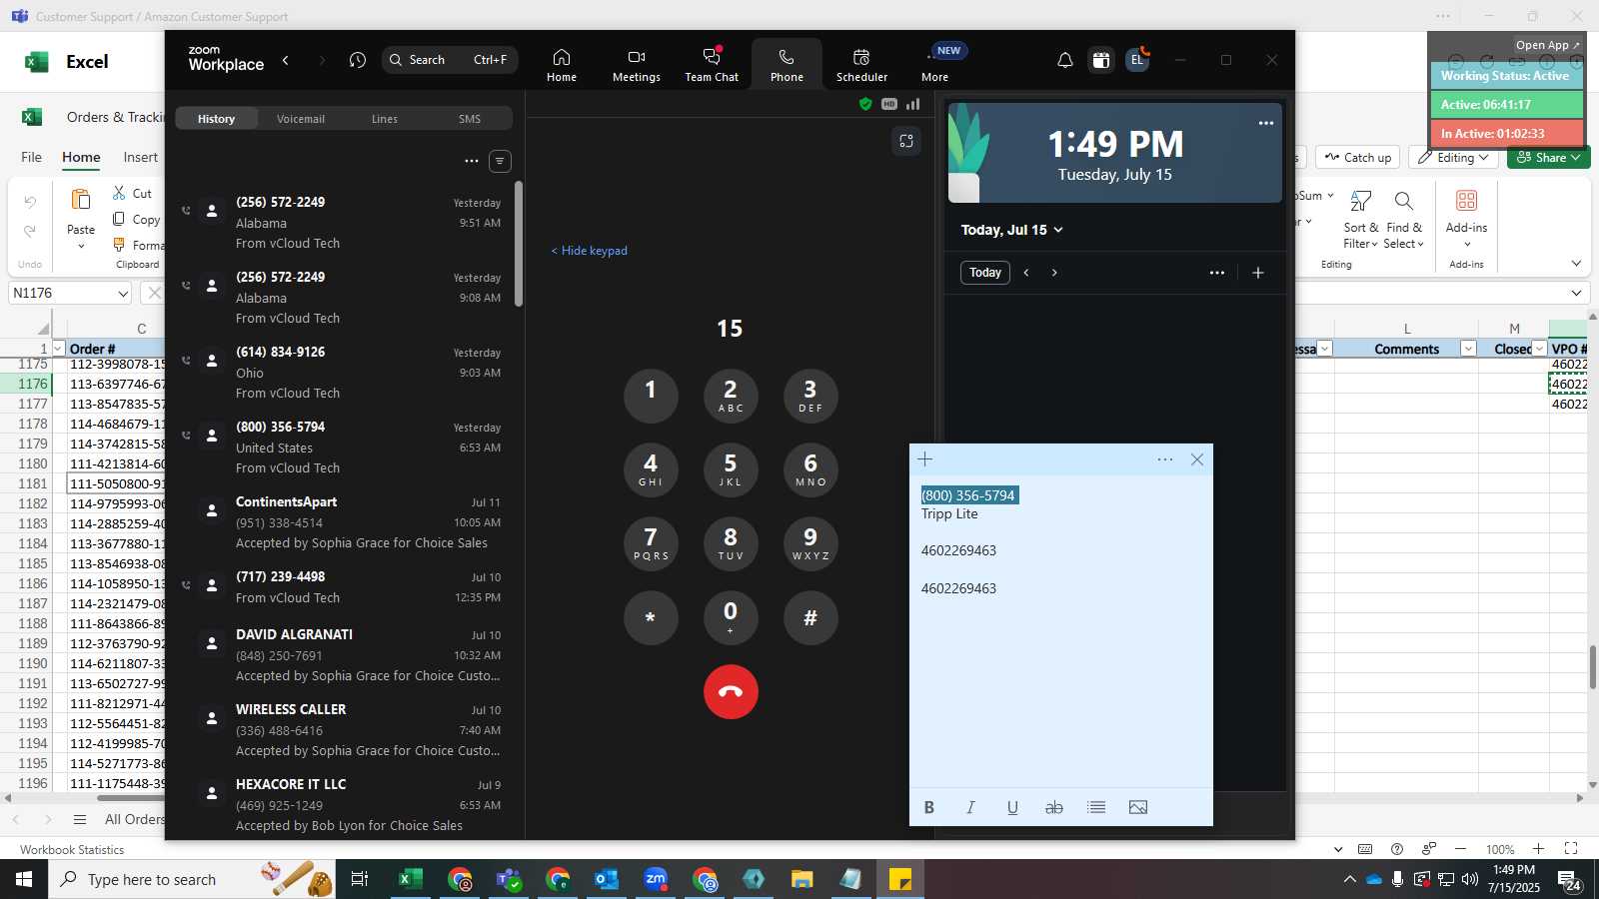Click Today button in calendar
The height and width of the screenshot is (899, 1599).
click(985, 273)
